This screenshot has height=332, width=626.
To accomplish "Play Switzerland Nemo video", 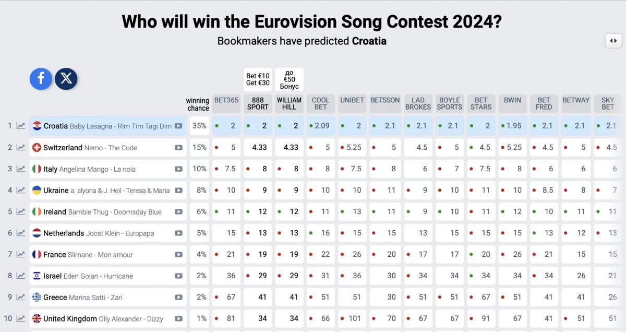I will tap(178, 148).
